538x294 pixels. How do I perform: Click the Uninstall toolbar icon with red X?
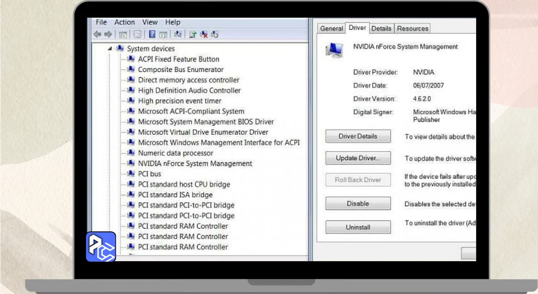tap(204, 34)
